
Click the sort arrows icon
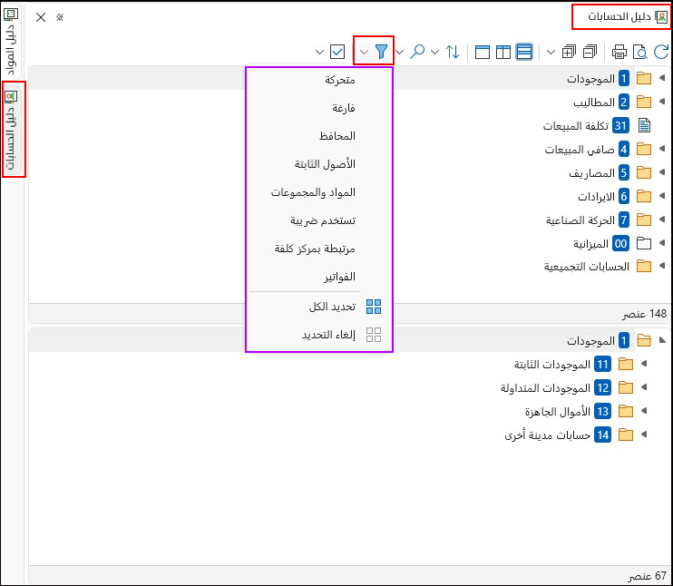click(453, 52)
